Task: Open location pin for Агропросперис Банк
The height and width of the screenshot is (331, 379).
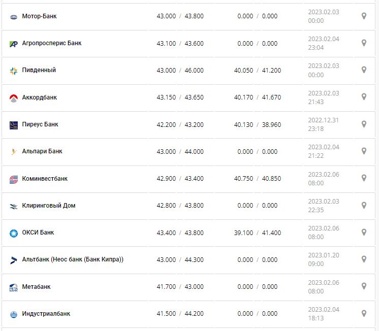Action: tap(364, 43)
